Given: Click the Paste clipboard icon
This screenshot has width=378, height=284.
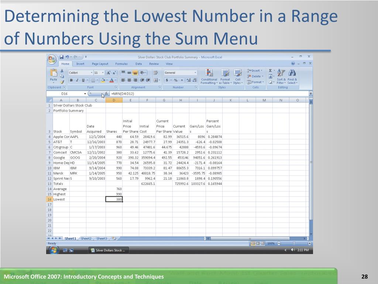Looking at the screenshot, I should 54,72.
